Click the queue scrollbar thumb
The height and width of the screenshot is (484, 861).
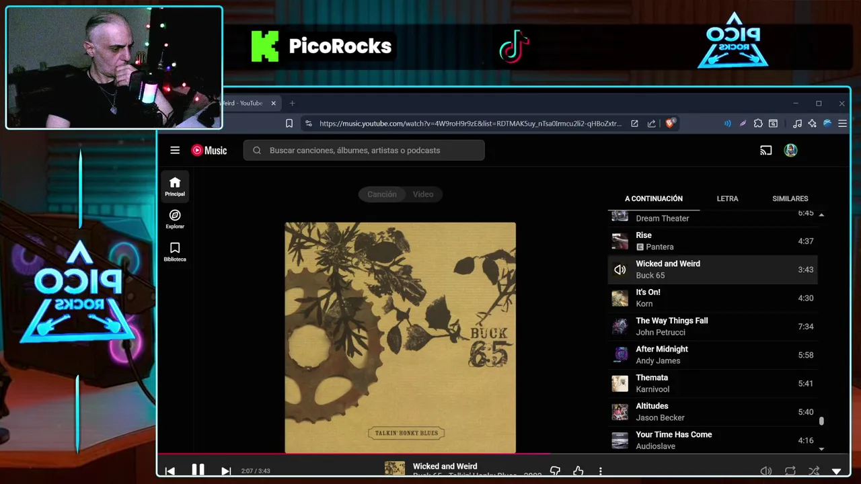click(x=821, y=421)
